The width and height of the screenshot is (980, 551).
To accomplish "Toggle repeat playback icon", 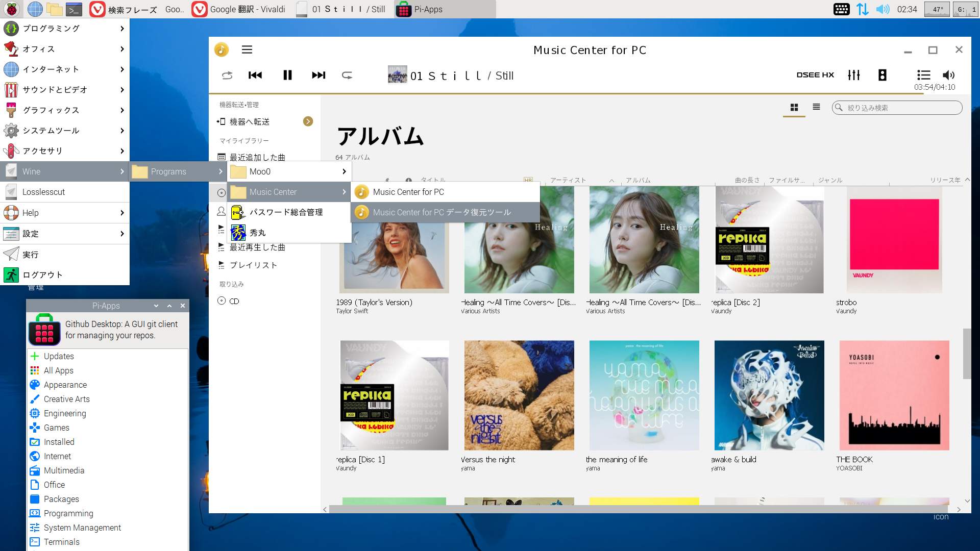I will pos(347,75).
